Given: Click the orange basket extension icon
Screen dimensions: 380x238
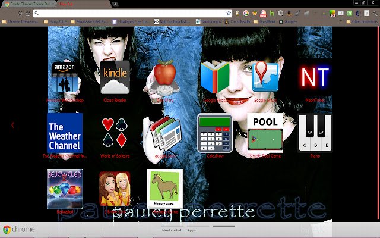Looking at the screenshot, I should [255, 13].
